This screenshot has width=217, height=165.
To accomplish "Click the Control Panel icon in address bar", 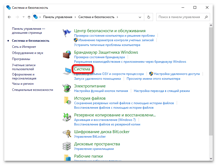I will click(x=35, y=17).
